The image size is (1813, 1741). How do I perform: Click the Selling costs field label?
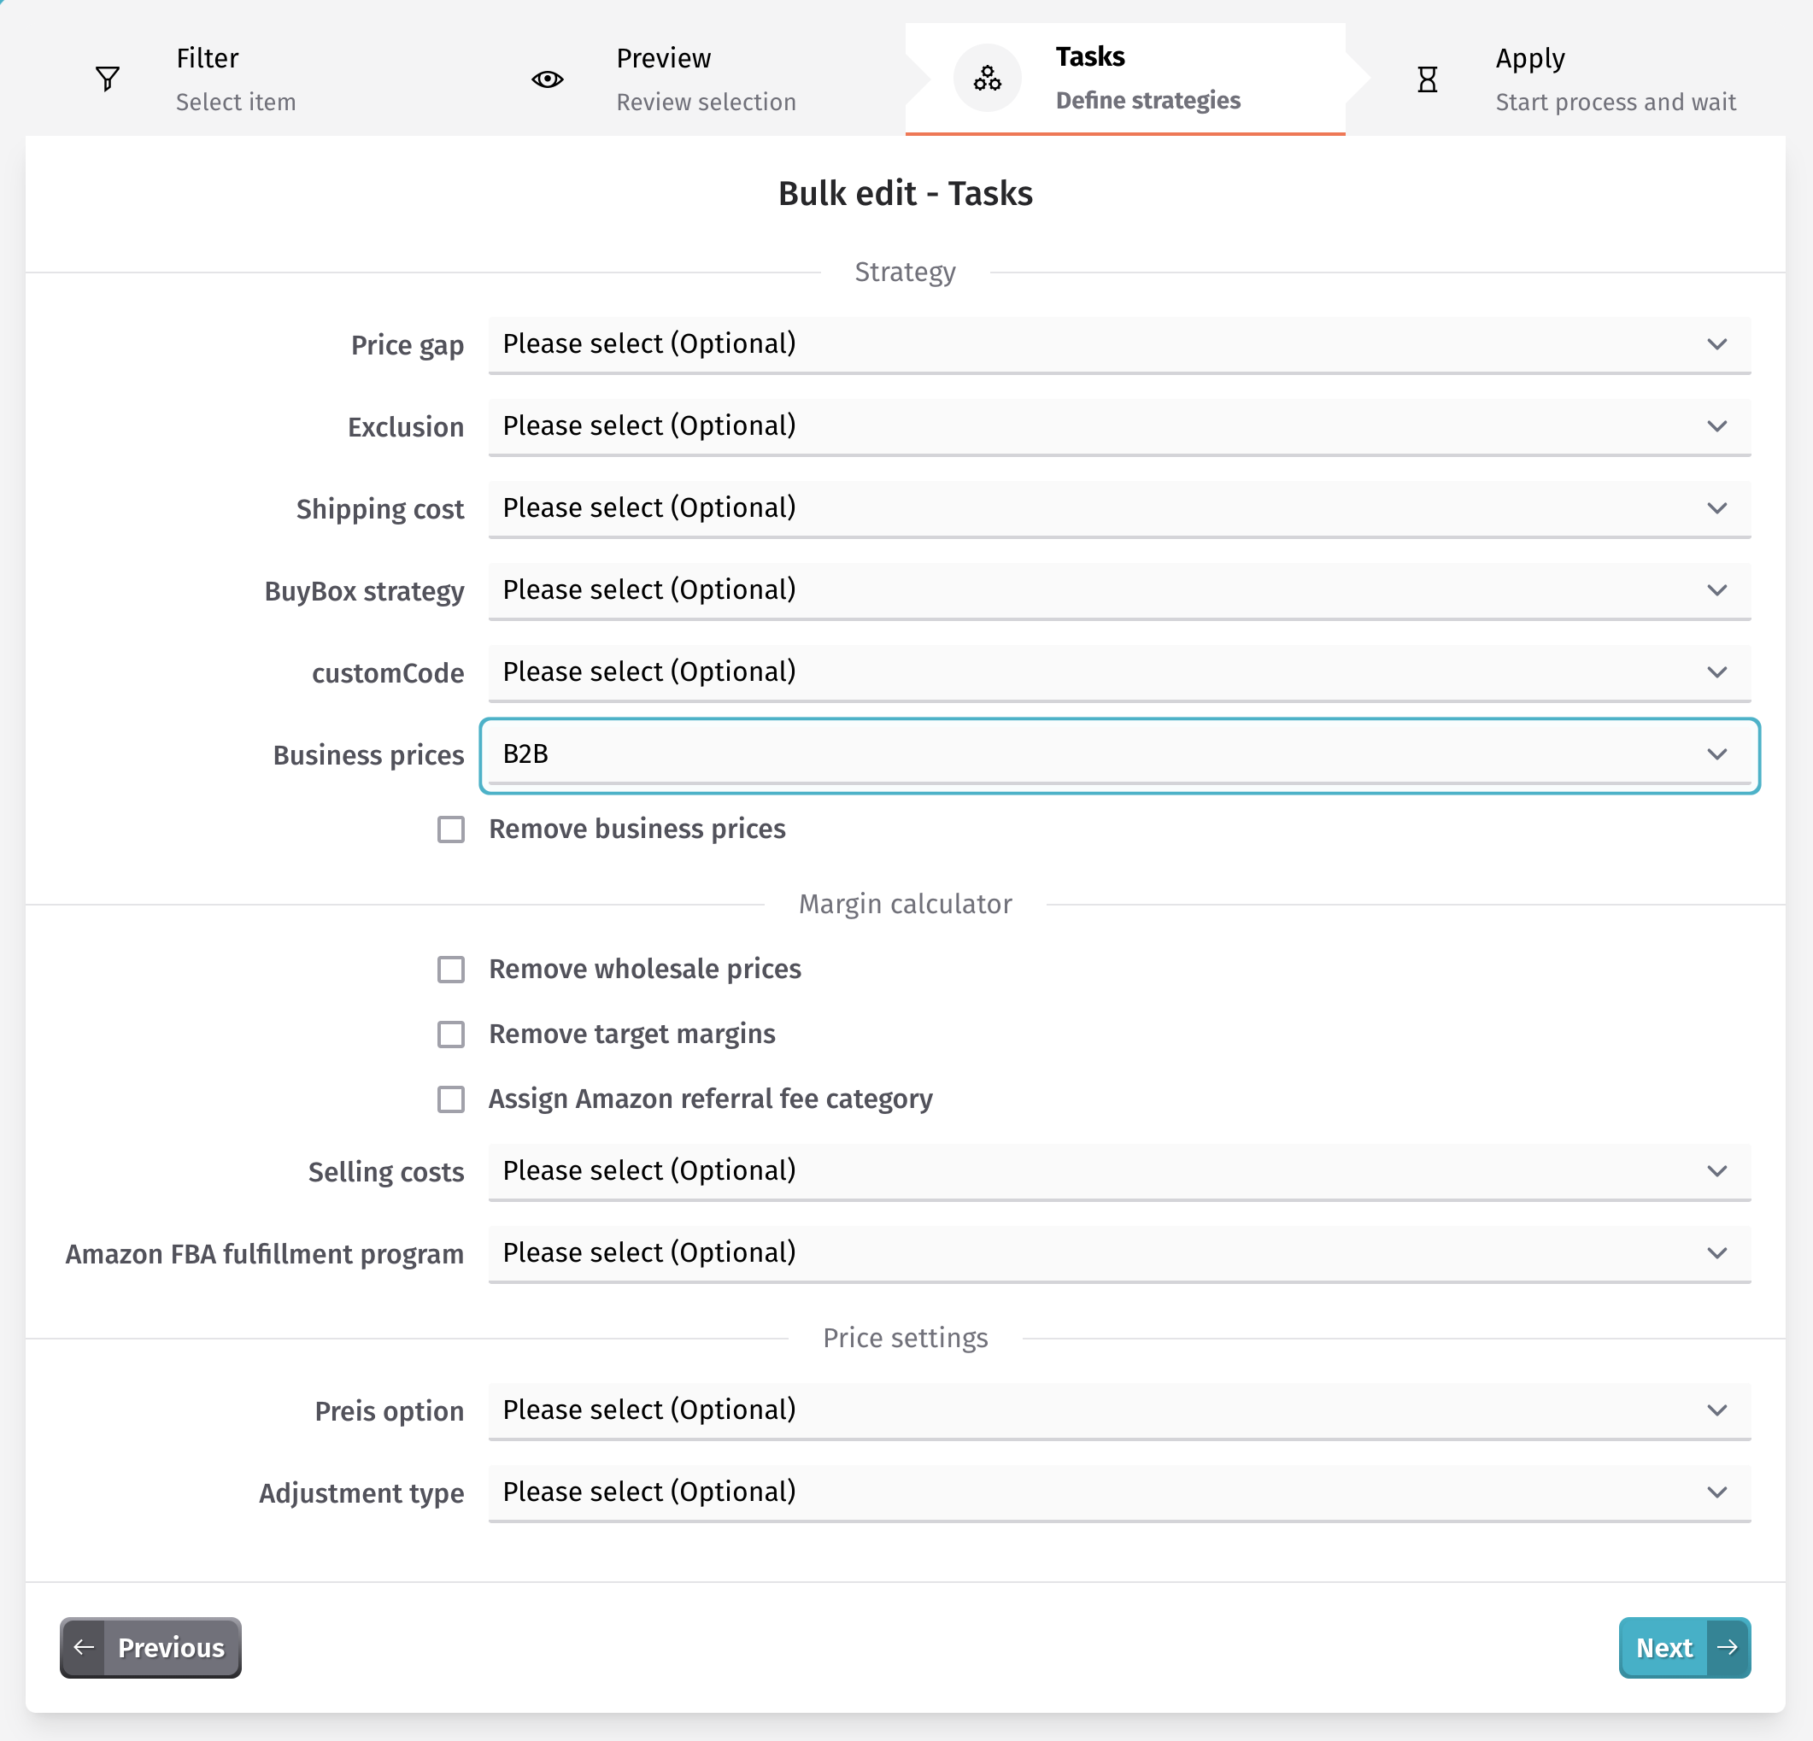[385, 1172]
